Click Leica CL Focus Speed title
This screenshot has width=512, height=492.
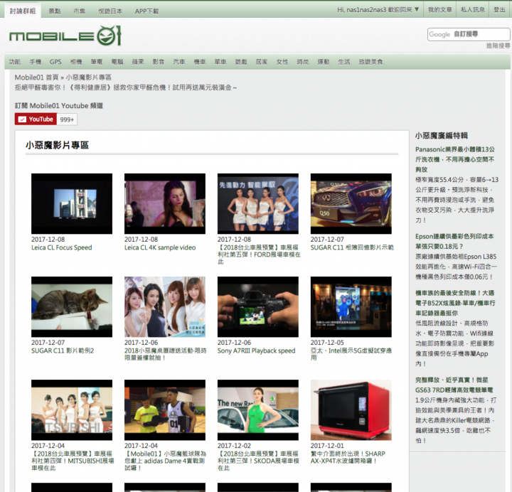62,248
